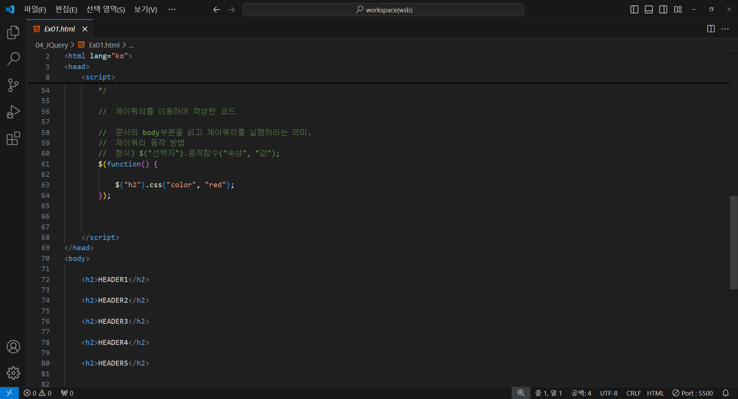The image size is (738, 399).
Task: Click the <h2>HEADER5</h2> code line
Action: (115, 363)
